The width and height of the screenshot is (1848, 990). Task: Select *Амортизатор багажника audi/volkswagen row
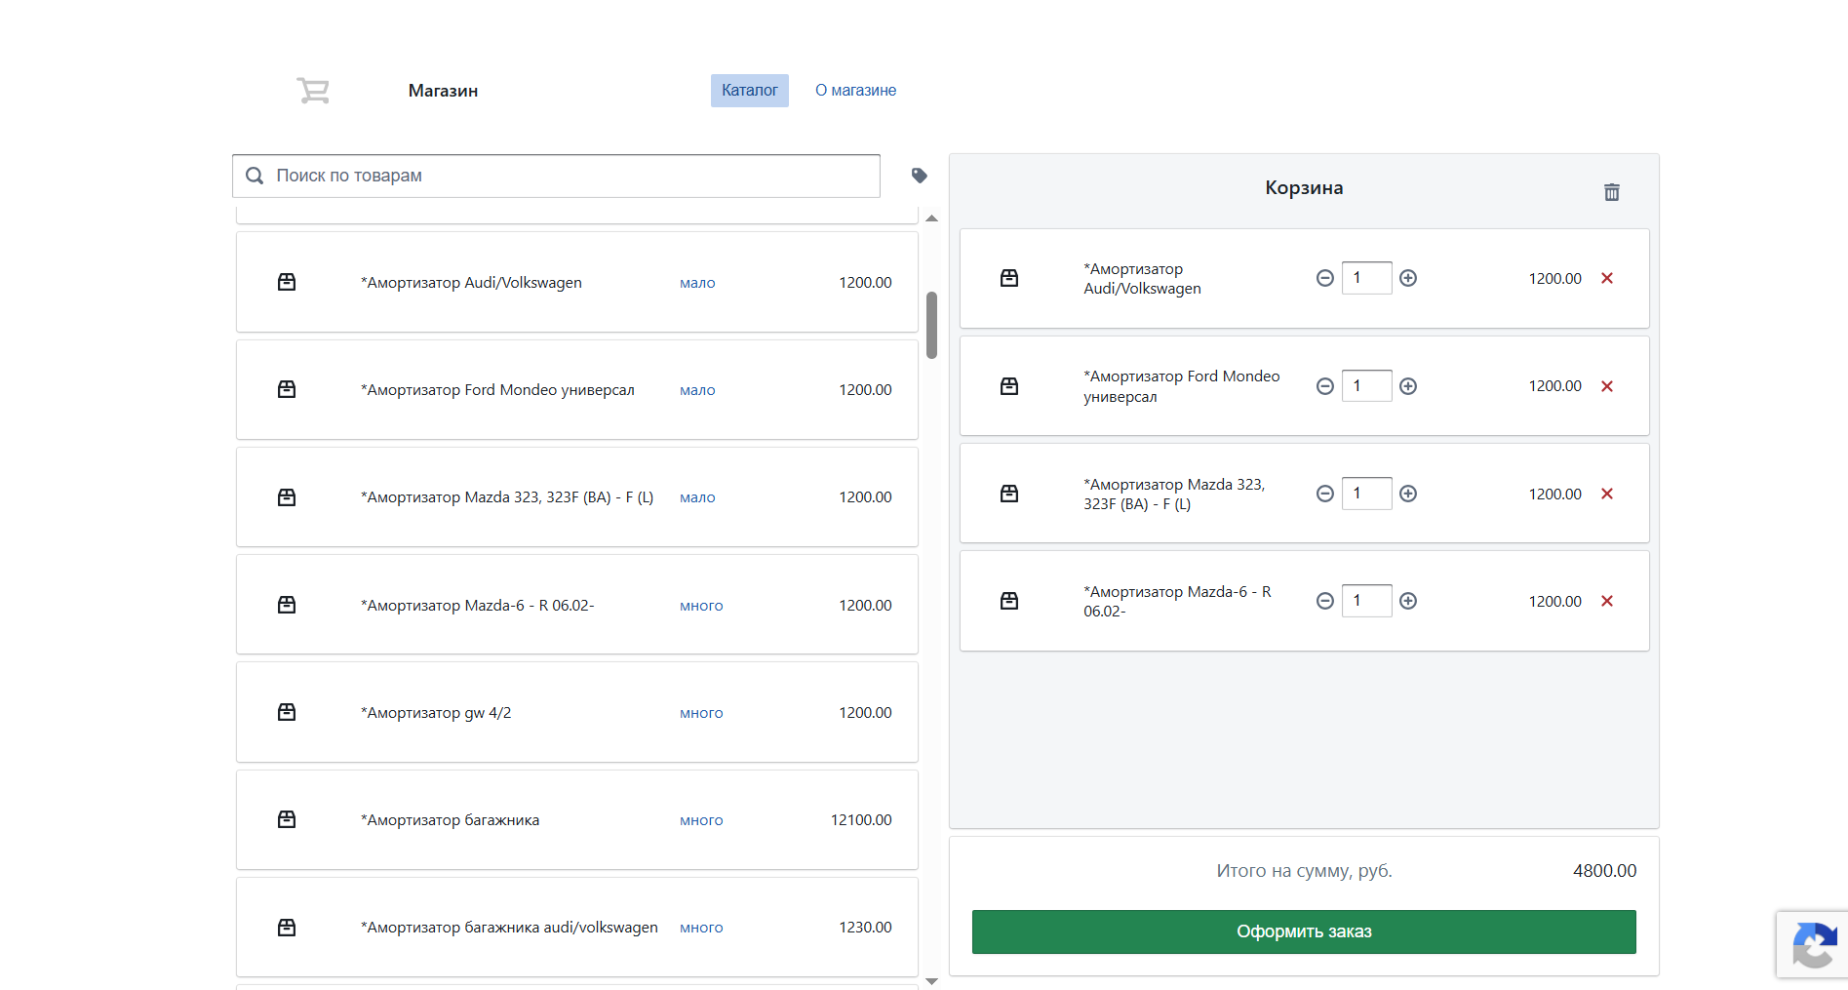[x=577, y=928]
